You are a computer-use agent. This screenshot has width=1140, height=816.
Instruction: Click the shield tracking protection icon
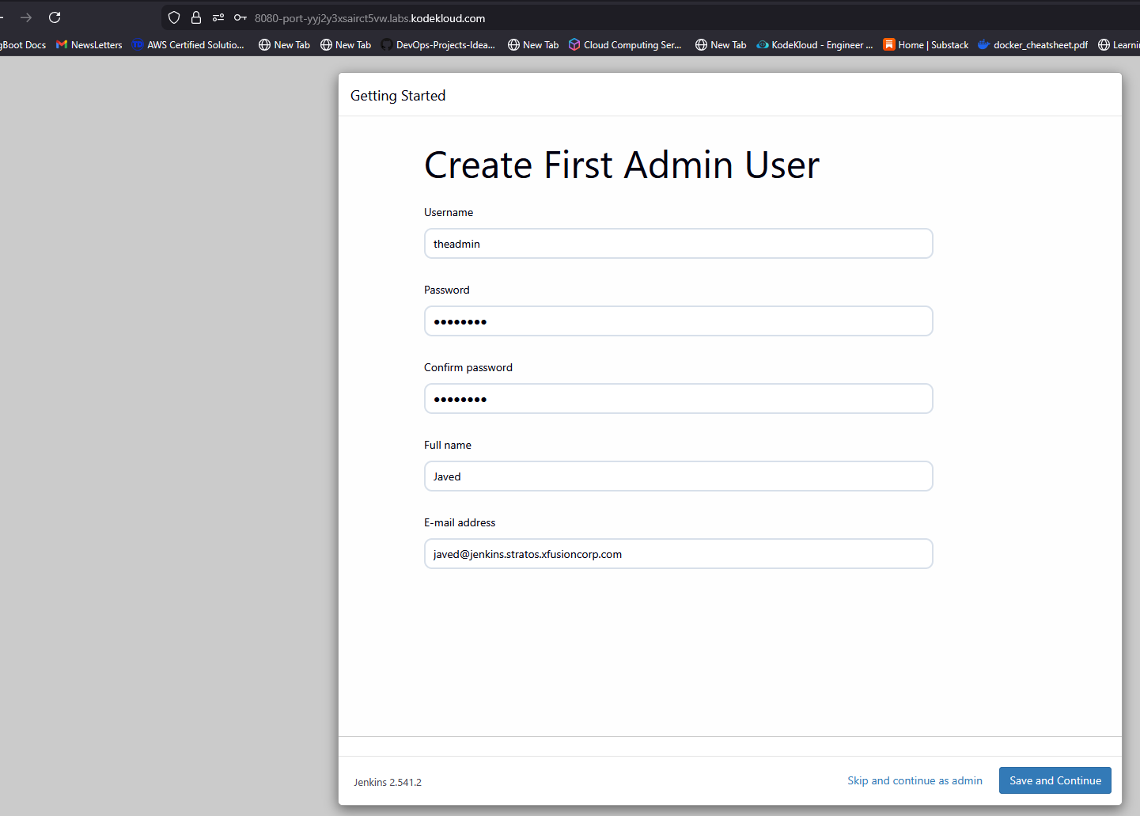point(174,17)
